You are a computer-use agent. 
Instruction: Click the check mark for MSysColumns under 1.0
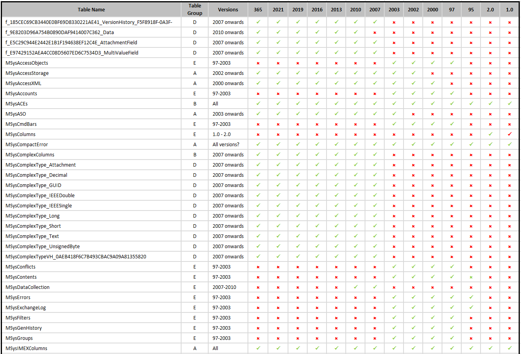510,134
